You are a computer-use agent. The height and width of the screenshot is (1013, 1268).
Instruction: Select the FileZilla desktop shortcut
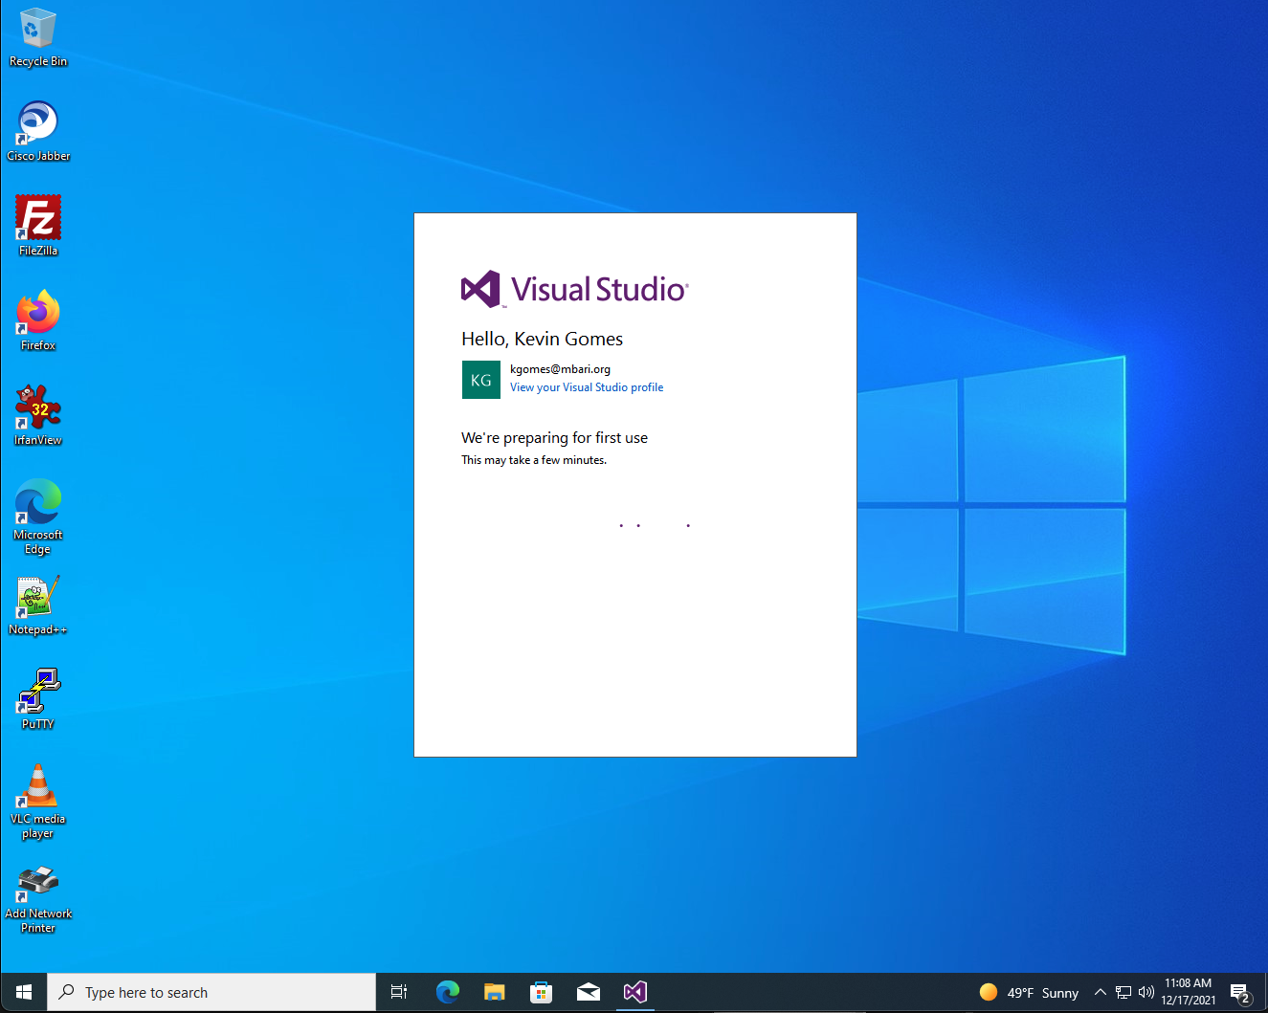coord(38,226)
